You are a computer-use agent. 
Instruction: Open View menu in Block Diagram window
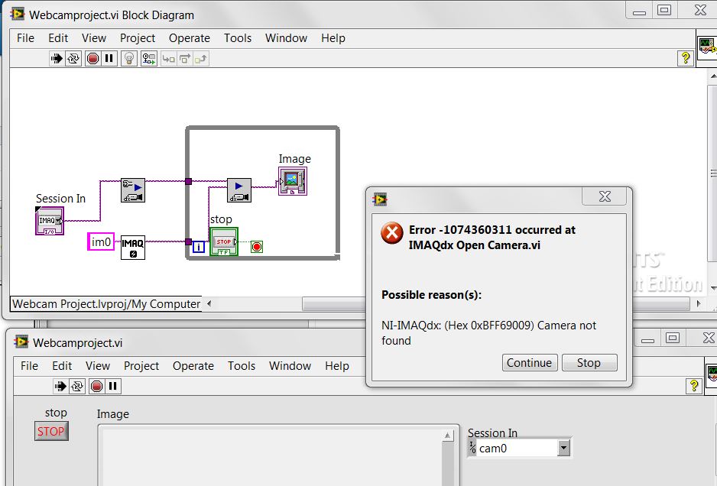tap(94, 38)
